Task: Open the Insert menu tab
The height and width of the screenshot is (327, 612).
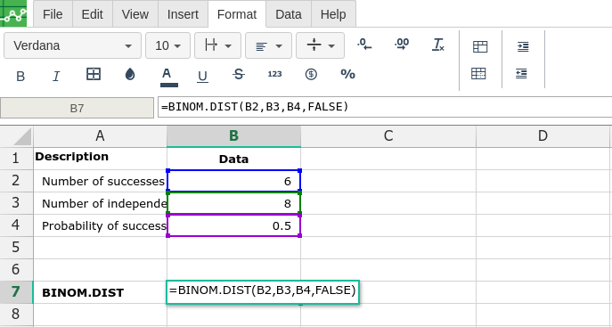Action: click(x=183, y=14)
